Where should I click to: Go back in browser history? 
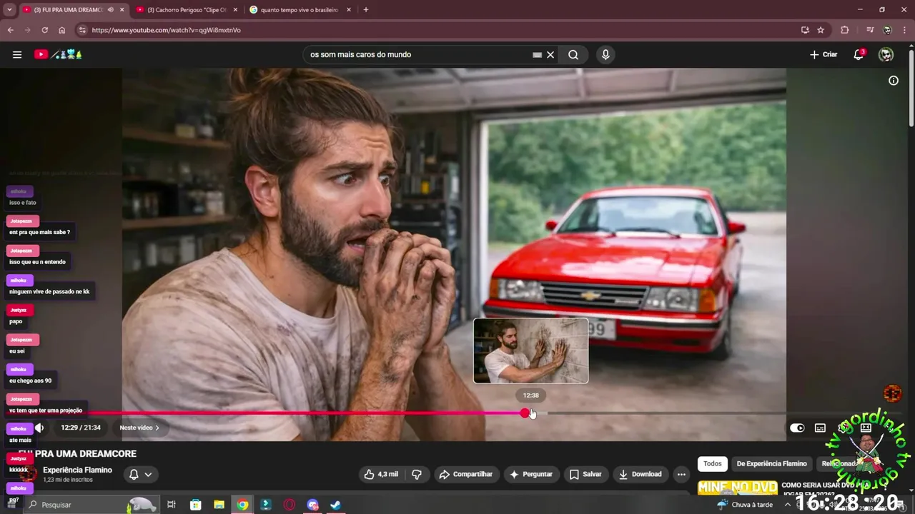(10, 30)
